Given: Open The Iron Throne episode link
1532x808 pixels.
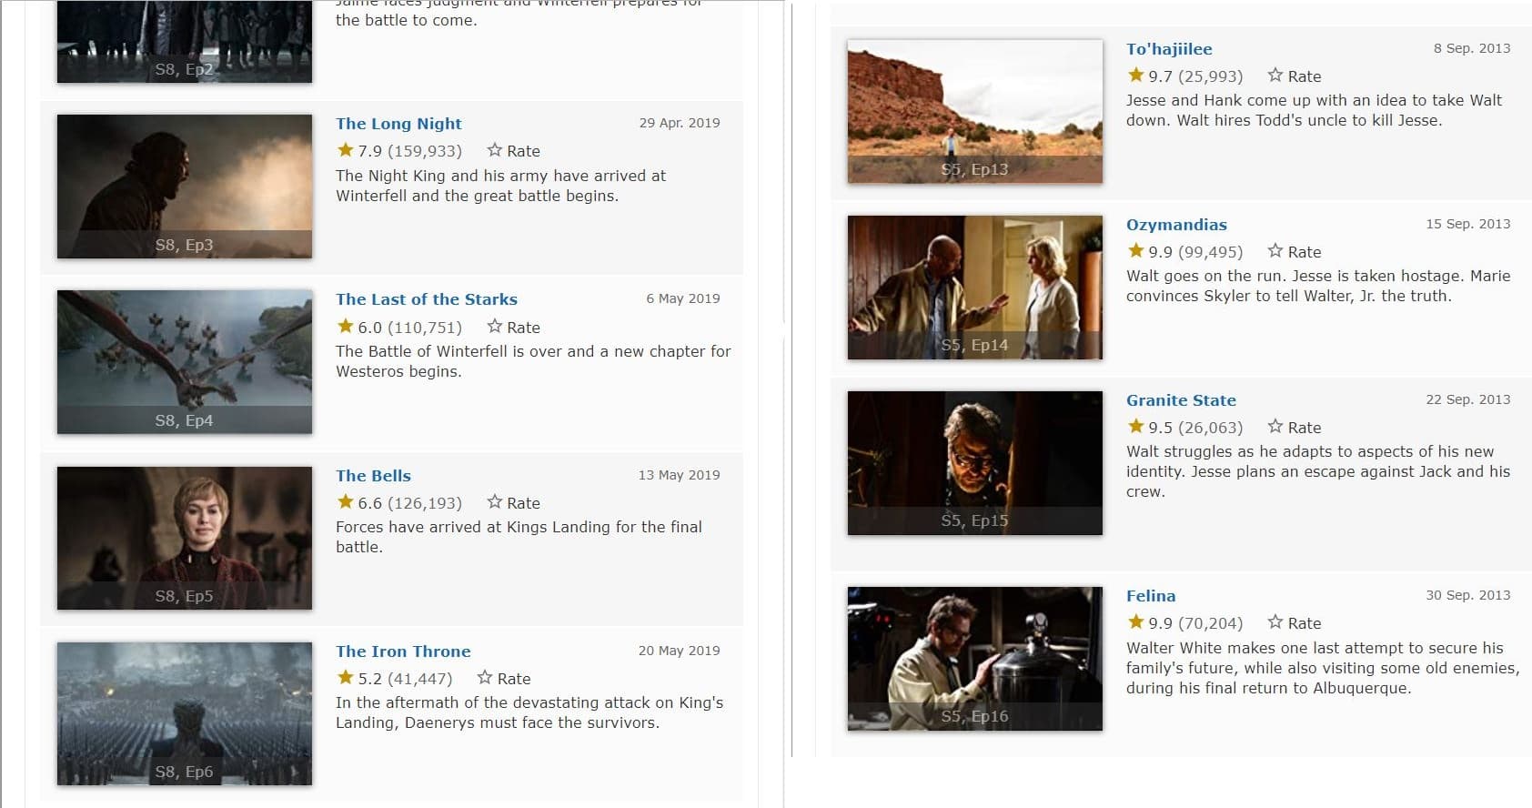Looking at the screenshot, I should point(403,651).
